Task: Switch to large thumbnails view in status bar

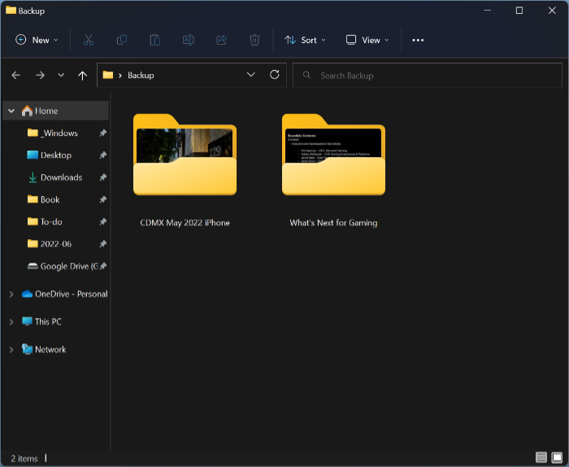Action: (x=557, y=458)
